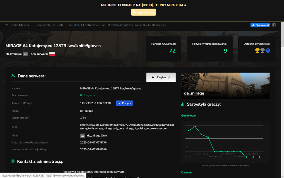The height and width of the screenshot is (178, 284).
Task: Click the gold trophy icon
Action: point(257,50)
